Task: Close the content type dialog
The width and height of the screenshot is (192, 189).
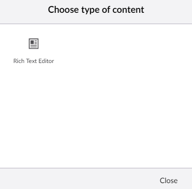Action: pos(168,181)
